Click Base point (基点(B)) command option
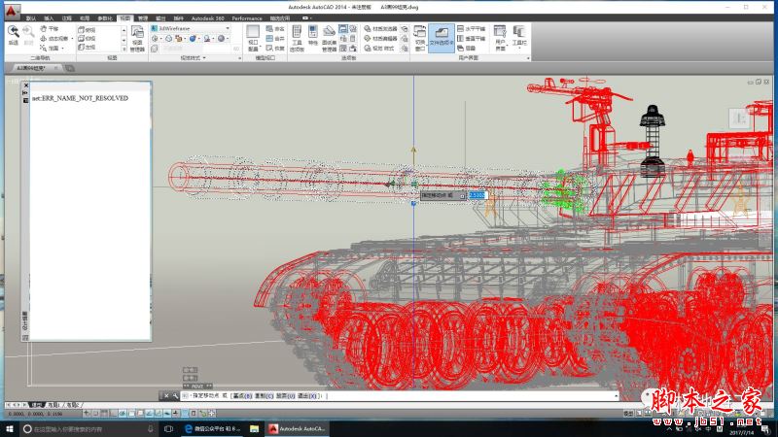The height and width of the screenshot is (437, 778). click(x=242, y=396)
